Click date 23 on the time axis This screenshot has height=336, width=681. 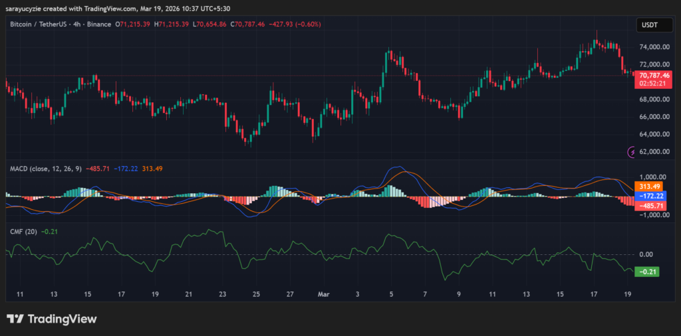pos(223,294)
